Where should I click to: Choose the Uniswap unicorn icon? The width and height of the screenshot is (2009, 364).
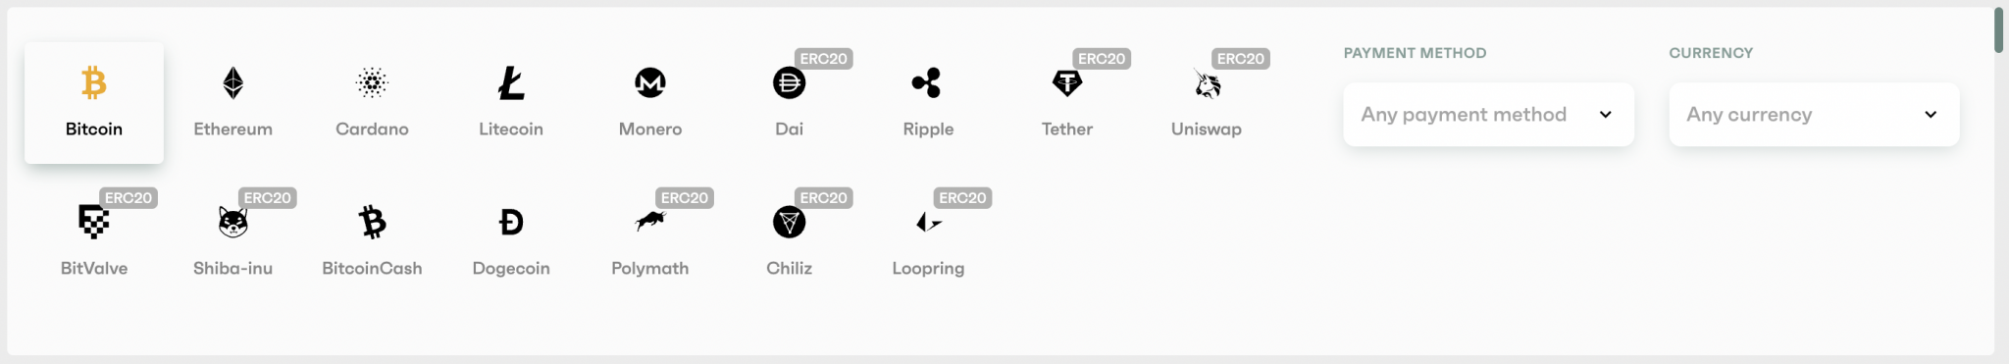tap(1207, 83)
